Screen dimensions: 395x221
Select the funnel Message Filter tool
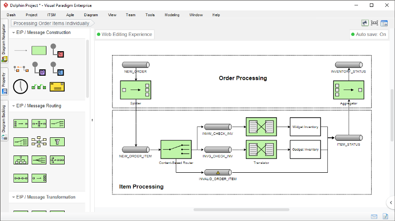(x=58, y=142)
